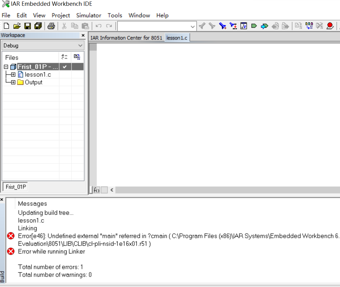The height and width of the screenshot is (287, 340).
Task: Click Navigate Forward toolbar icon
Action: [286, 26]
